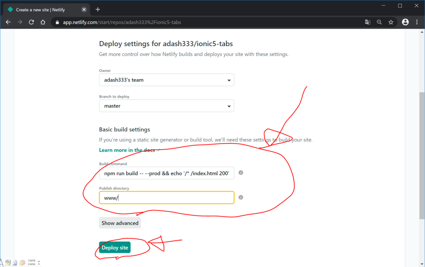Viewport: 425px width, 267px height.
Task: Expand the Branch to deploy dropdown
Action: click(166, 106)
